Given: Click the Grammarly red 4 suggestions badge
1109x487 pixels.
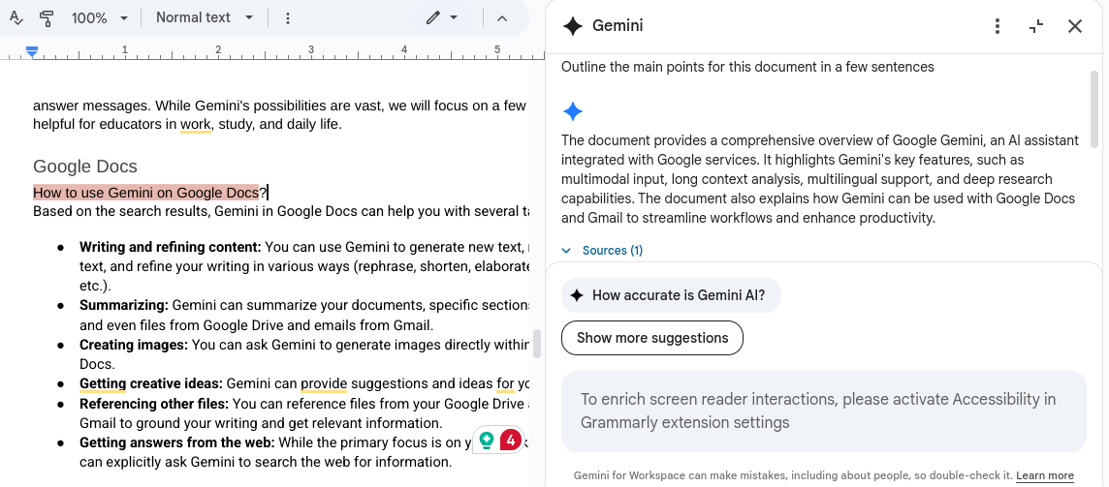Looking at the screenshot, I should [511, 441].
